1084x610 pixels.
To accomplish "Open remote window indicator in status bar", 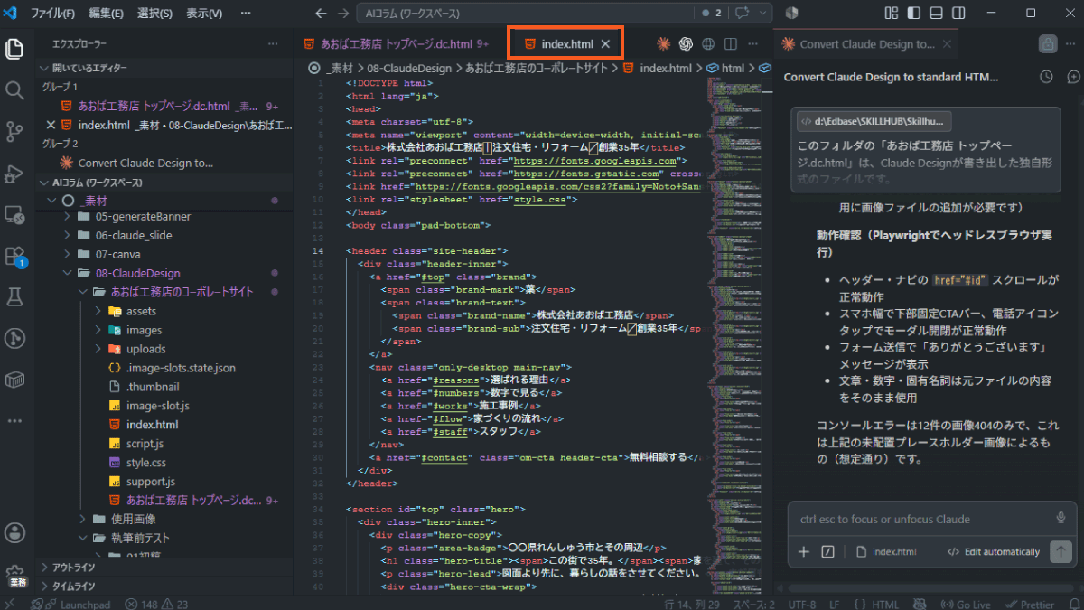I will click(x=9, y=604).
